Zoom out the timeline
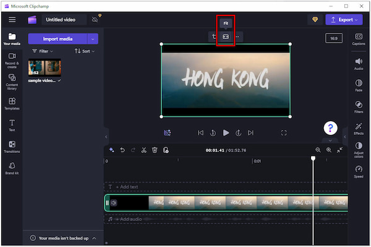Screen dimensions: 371x247 click(x=318, y=150)
